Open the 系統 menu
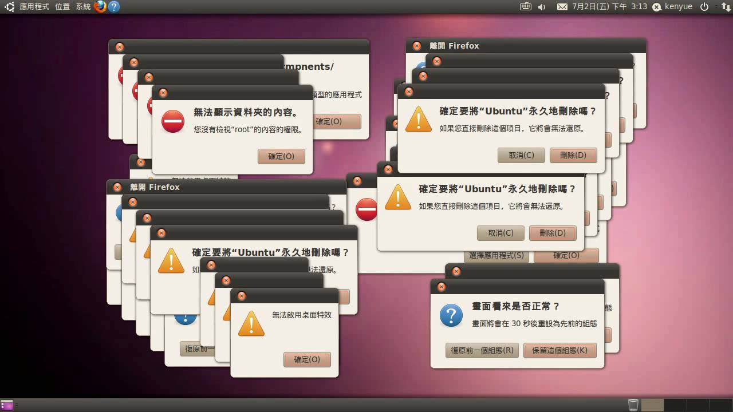 coord(83,7)
